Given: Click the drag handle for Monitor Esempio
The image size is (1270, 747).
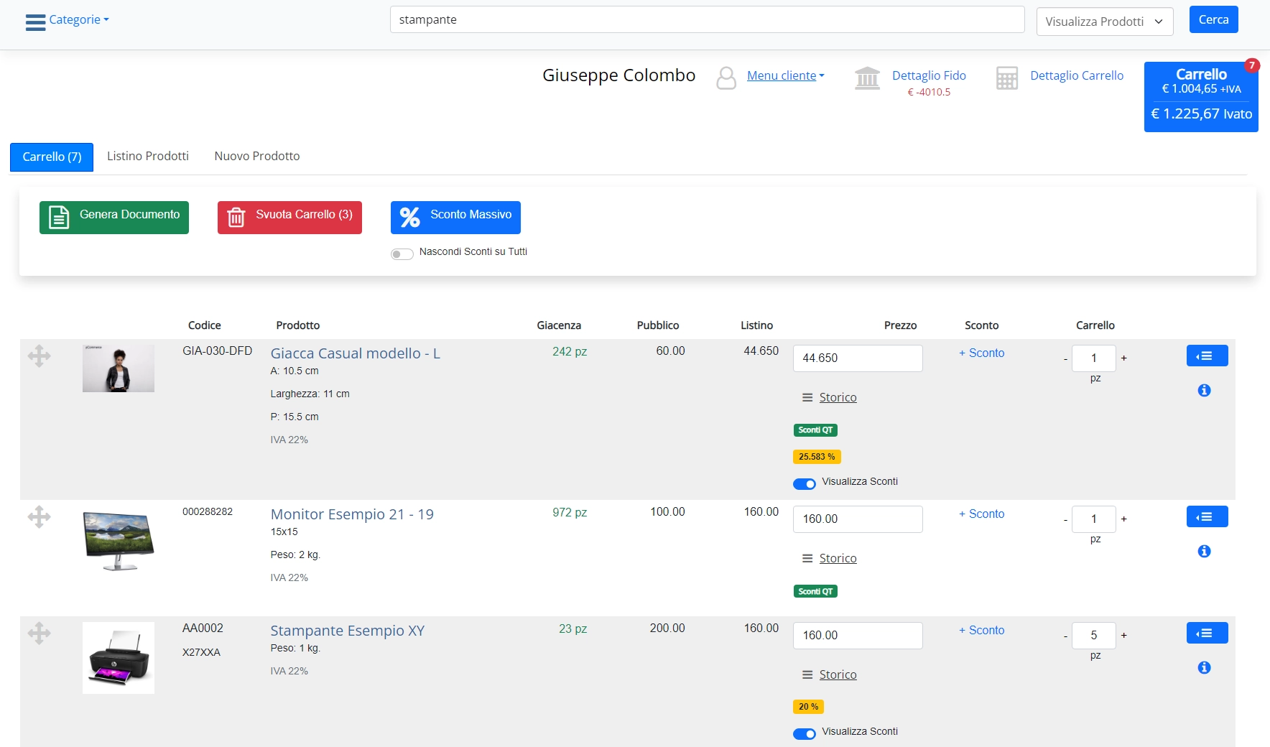Looking at the screenshot, I should click(x=39, y=516).
